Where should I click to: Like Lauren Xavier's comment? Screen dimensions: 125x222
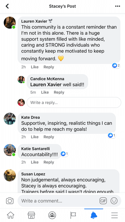click(35, 67)
